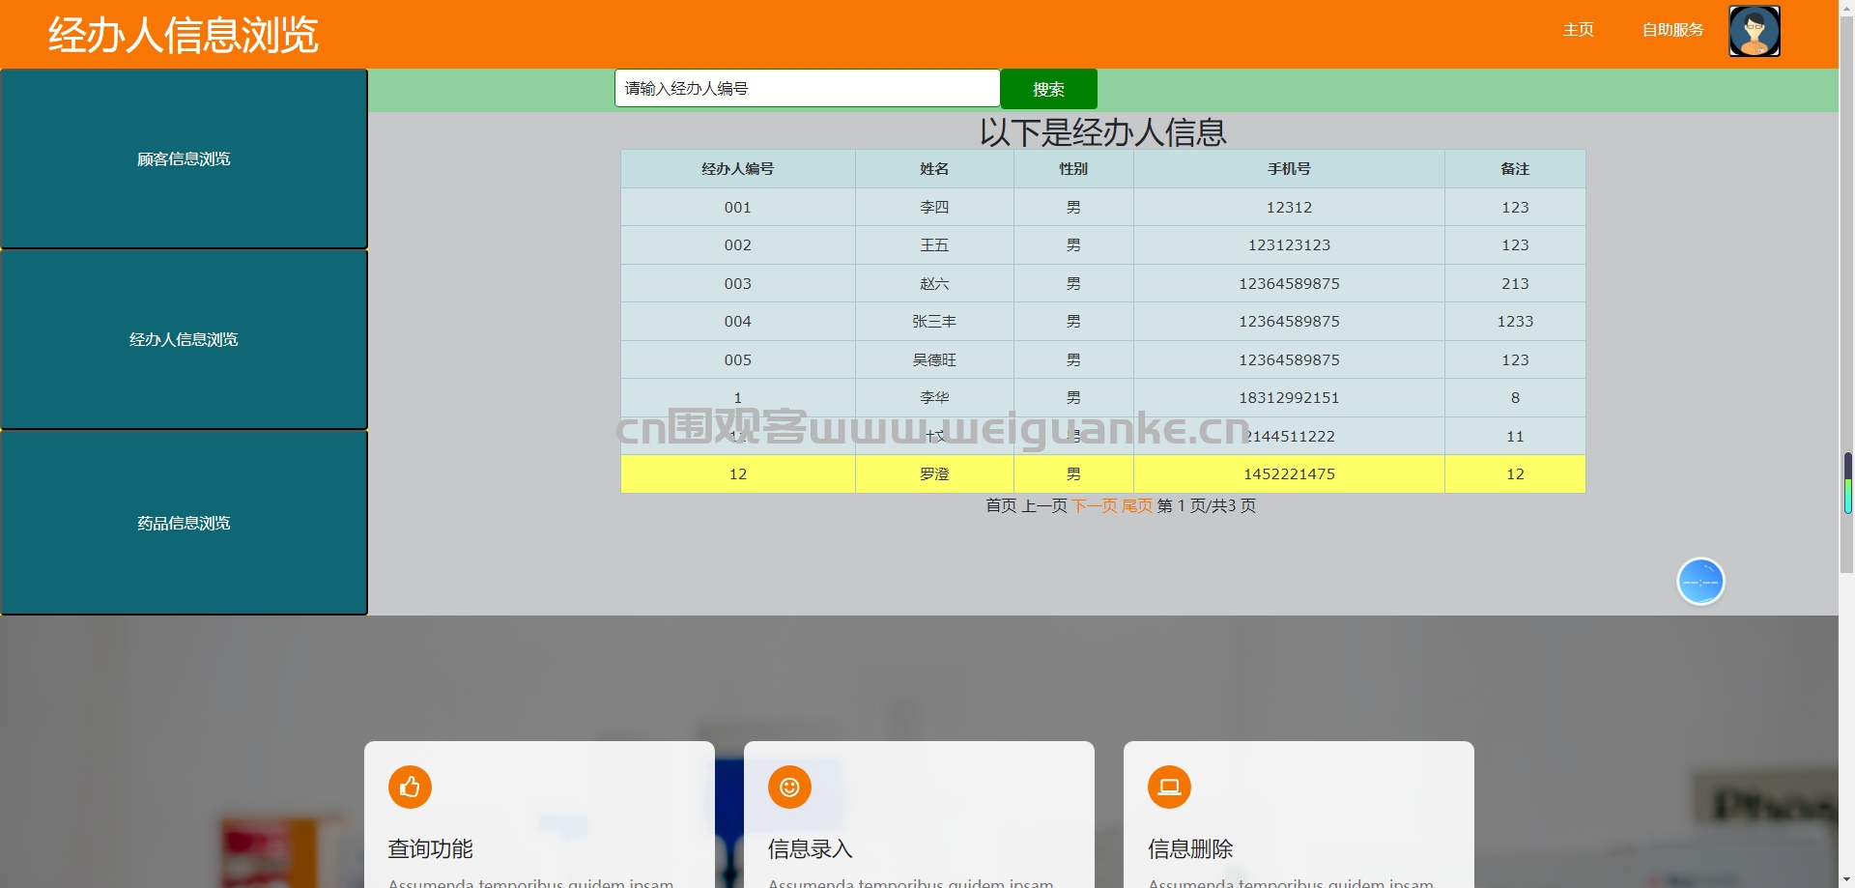Click the 首页 pagination link

[1001, 505]
